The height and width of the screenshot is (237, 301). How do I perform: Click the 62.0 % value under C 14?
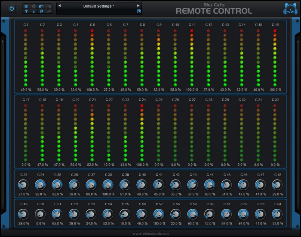pos(242,90)
